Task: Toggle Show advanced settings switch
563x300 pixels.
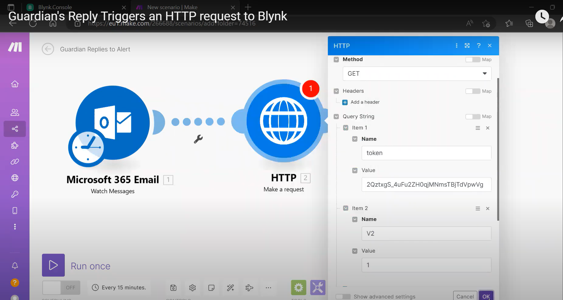Action: [x=343, y=296]
